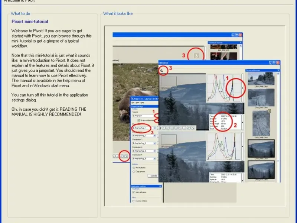Close the Application settings panel
The width and height of the screenshot is (297, 223).
[x=160, y=186]
